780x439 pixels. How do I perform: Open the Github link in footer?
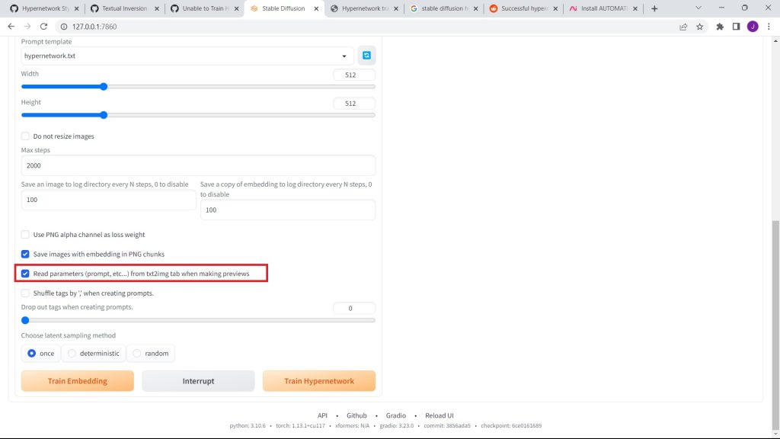(356, 415)
